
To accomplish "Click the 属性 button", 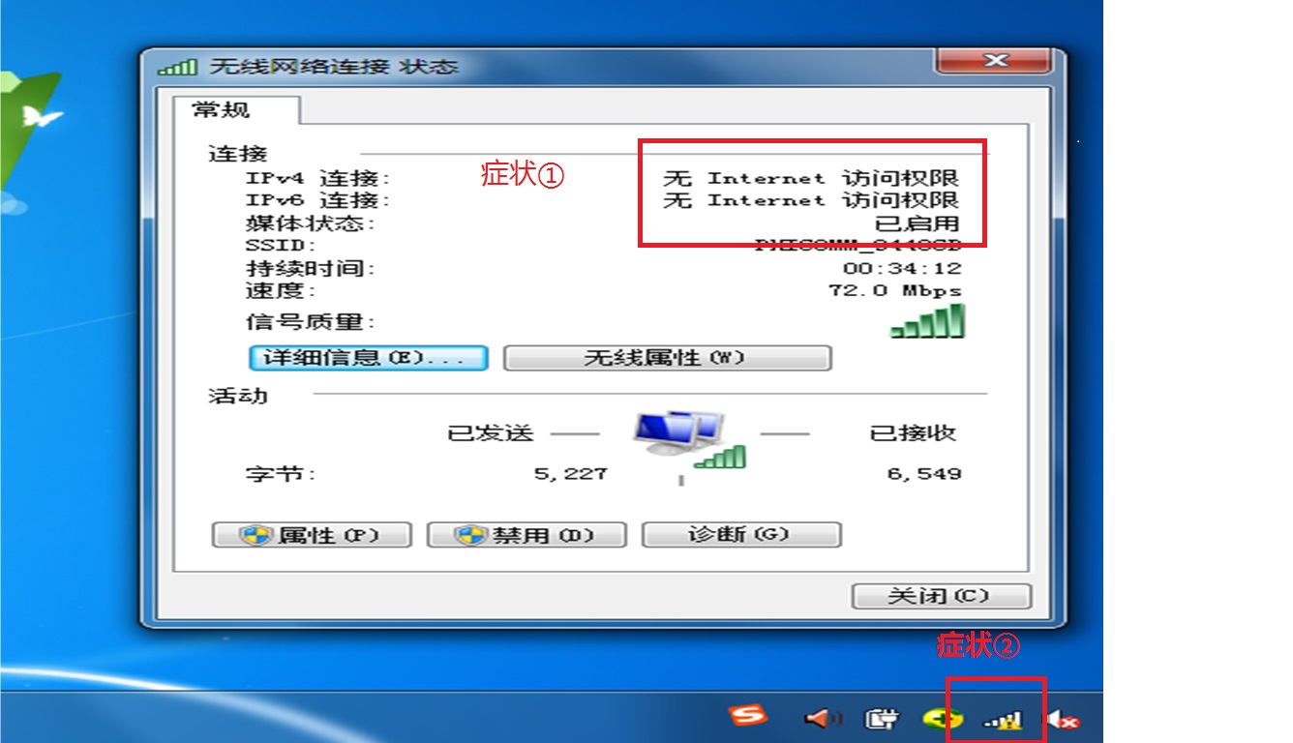I will click(311, 534).
